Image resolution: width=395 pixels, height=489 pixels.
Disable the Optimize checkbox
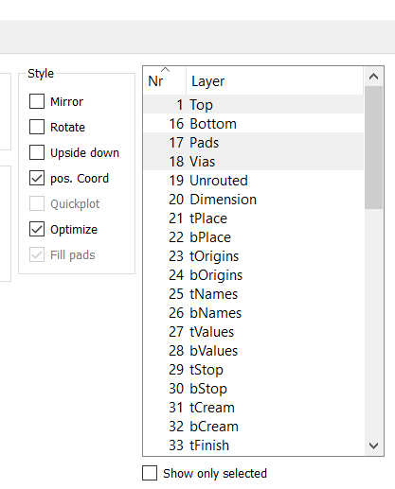pyautogui.click(x=37, y=229)
